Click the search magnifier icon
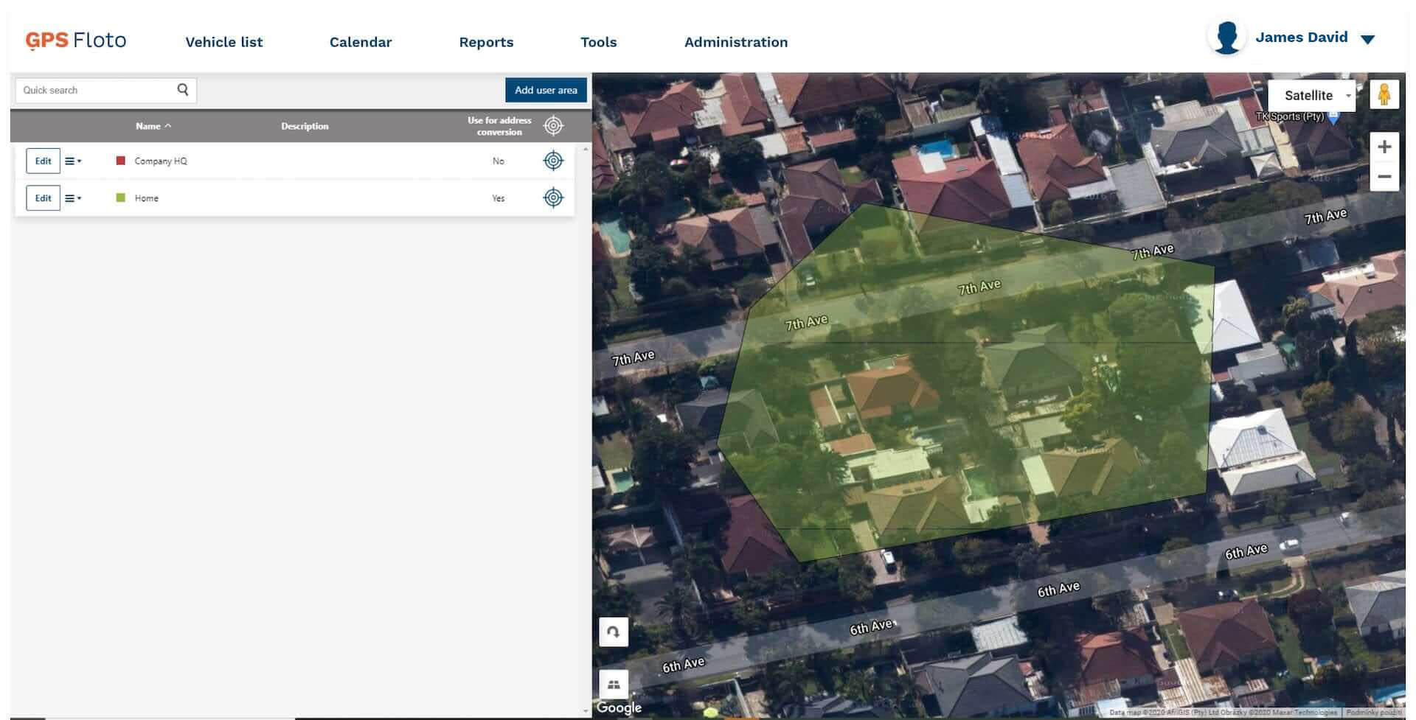 tap(183, 90)
